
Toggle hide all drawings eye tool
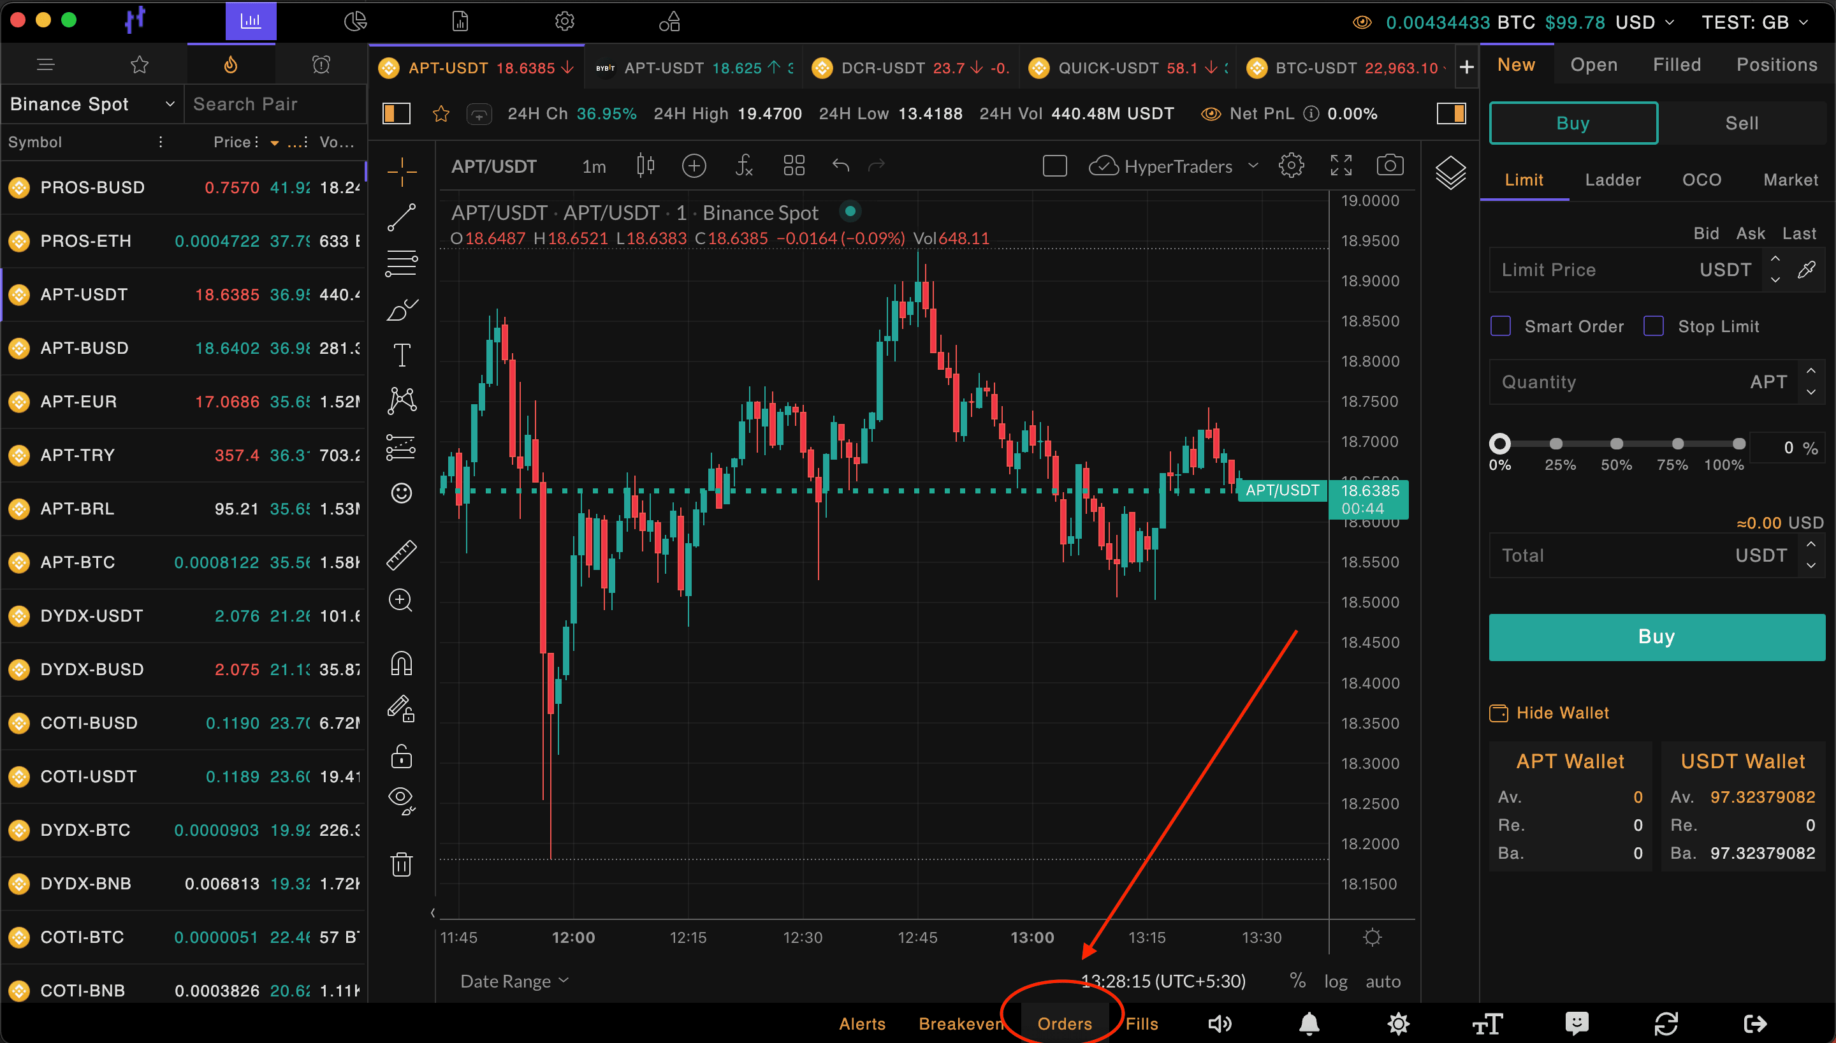(402, 801)
